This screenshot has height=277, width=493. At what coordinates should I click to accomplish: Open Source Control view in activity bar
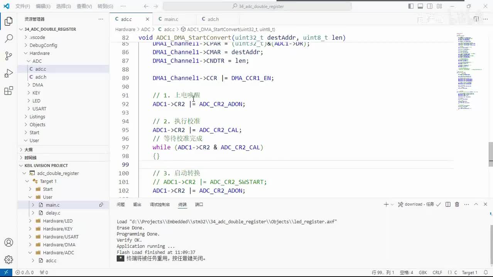pyautogui.click(x=8, y=56)
